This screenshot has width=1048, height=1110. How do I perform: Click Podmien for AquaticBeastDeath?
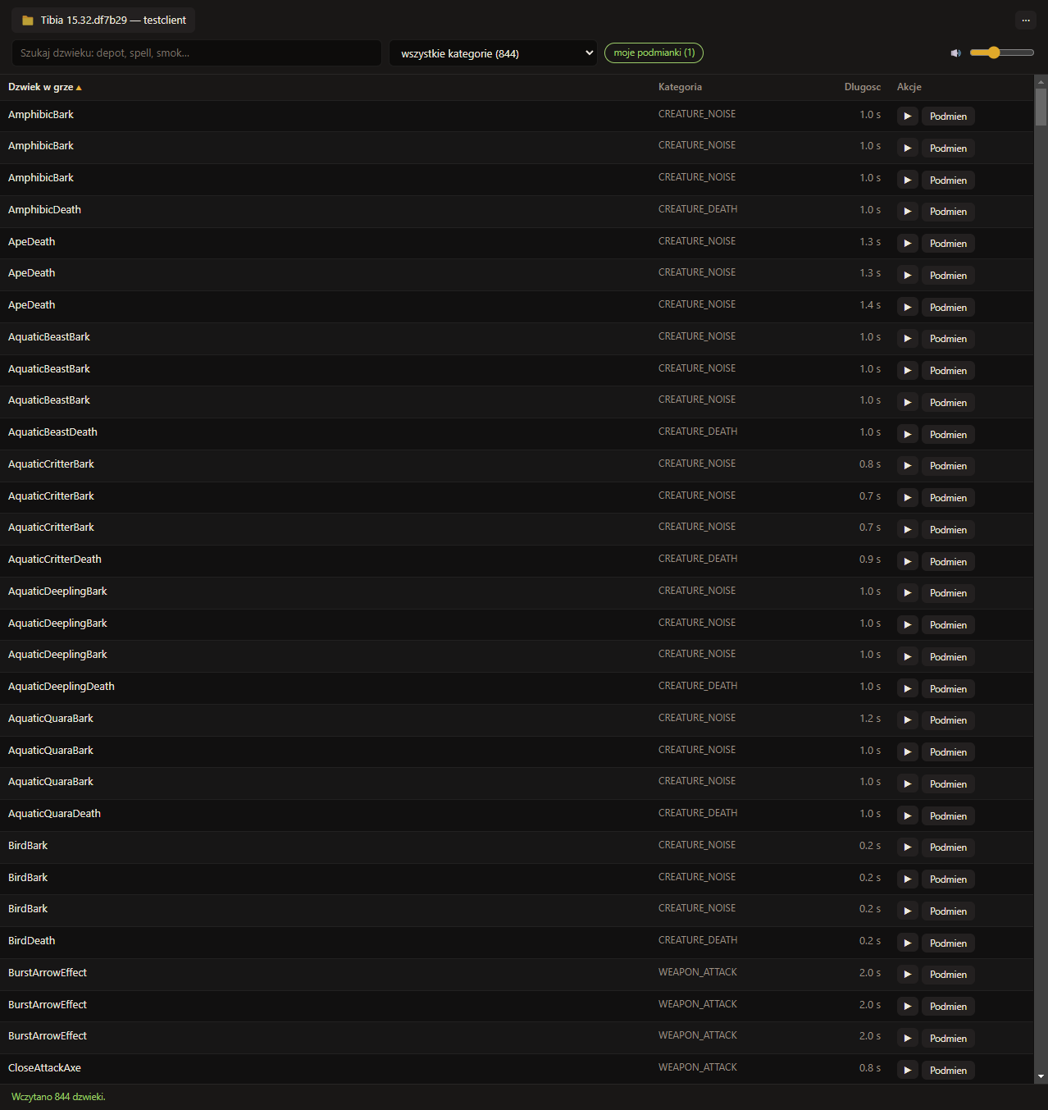948,435
